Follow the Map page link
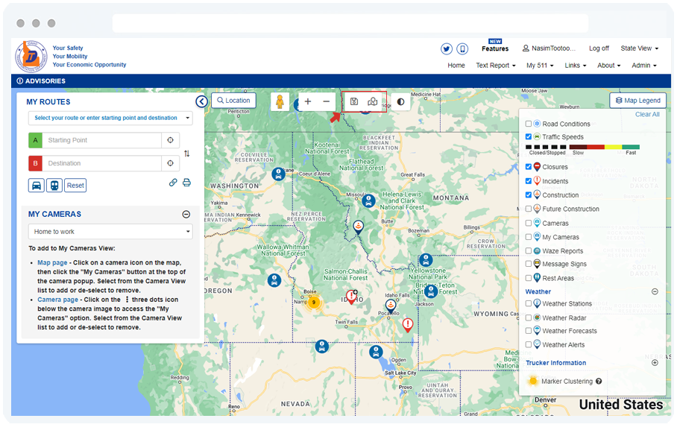677x433 pixels. (x=52, y=262)
